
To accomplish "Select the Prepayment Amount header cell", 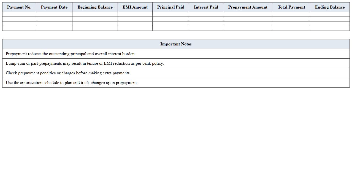I will click(x=247, y=7).
